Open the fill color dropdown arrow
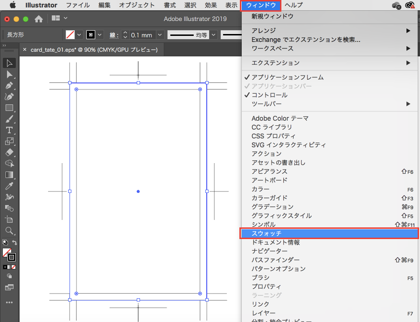 point(79,35)
